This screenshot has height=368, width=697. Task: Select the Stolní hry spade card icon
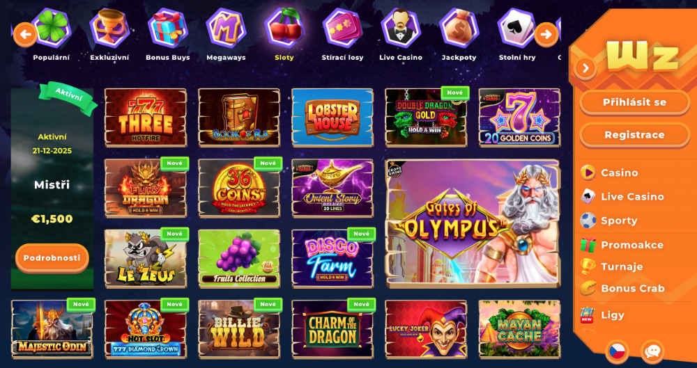pos(517,28)
